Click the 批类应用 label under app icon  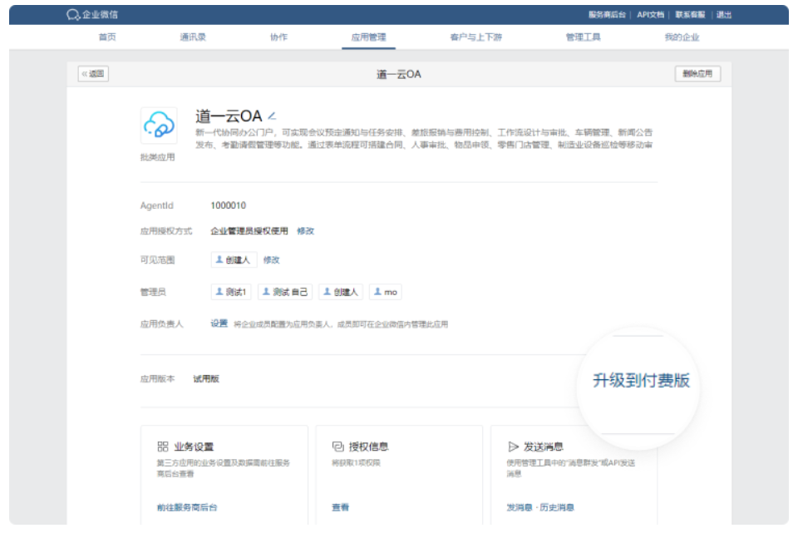(x=158, y=157)
